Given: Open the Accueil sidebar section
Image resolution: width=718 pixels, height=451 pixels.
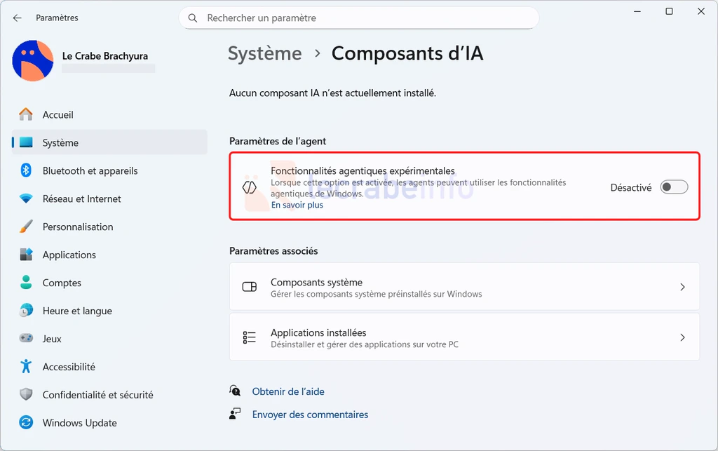Looking at the screenshot, I should [58, 114].
